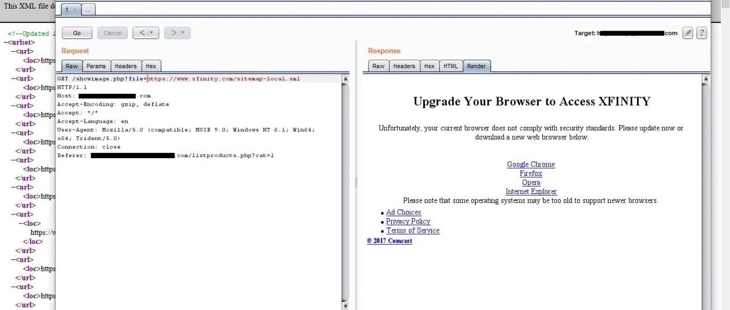The image size is (730, 310).
Task: Follow the Firefox link
Action: click(x=531, y=173)
